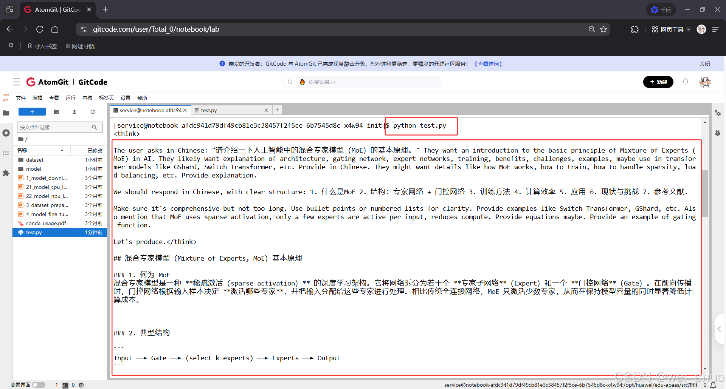The width and height of the screenshot is (726, 389).
Task: Open the extension manager puzzle icon
Action: 6,173
